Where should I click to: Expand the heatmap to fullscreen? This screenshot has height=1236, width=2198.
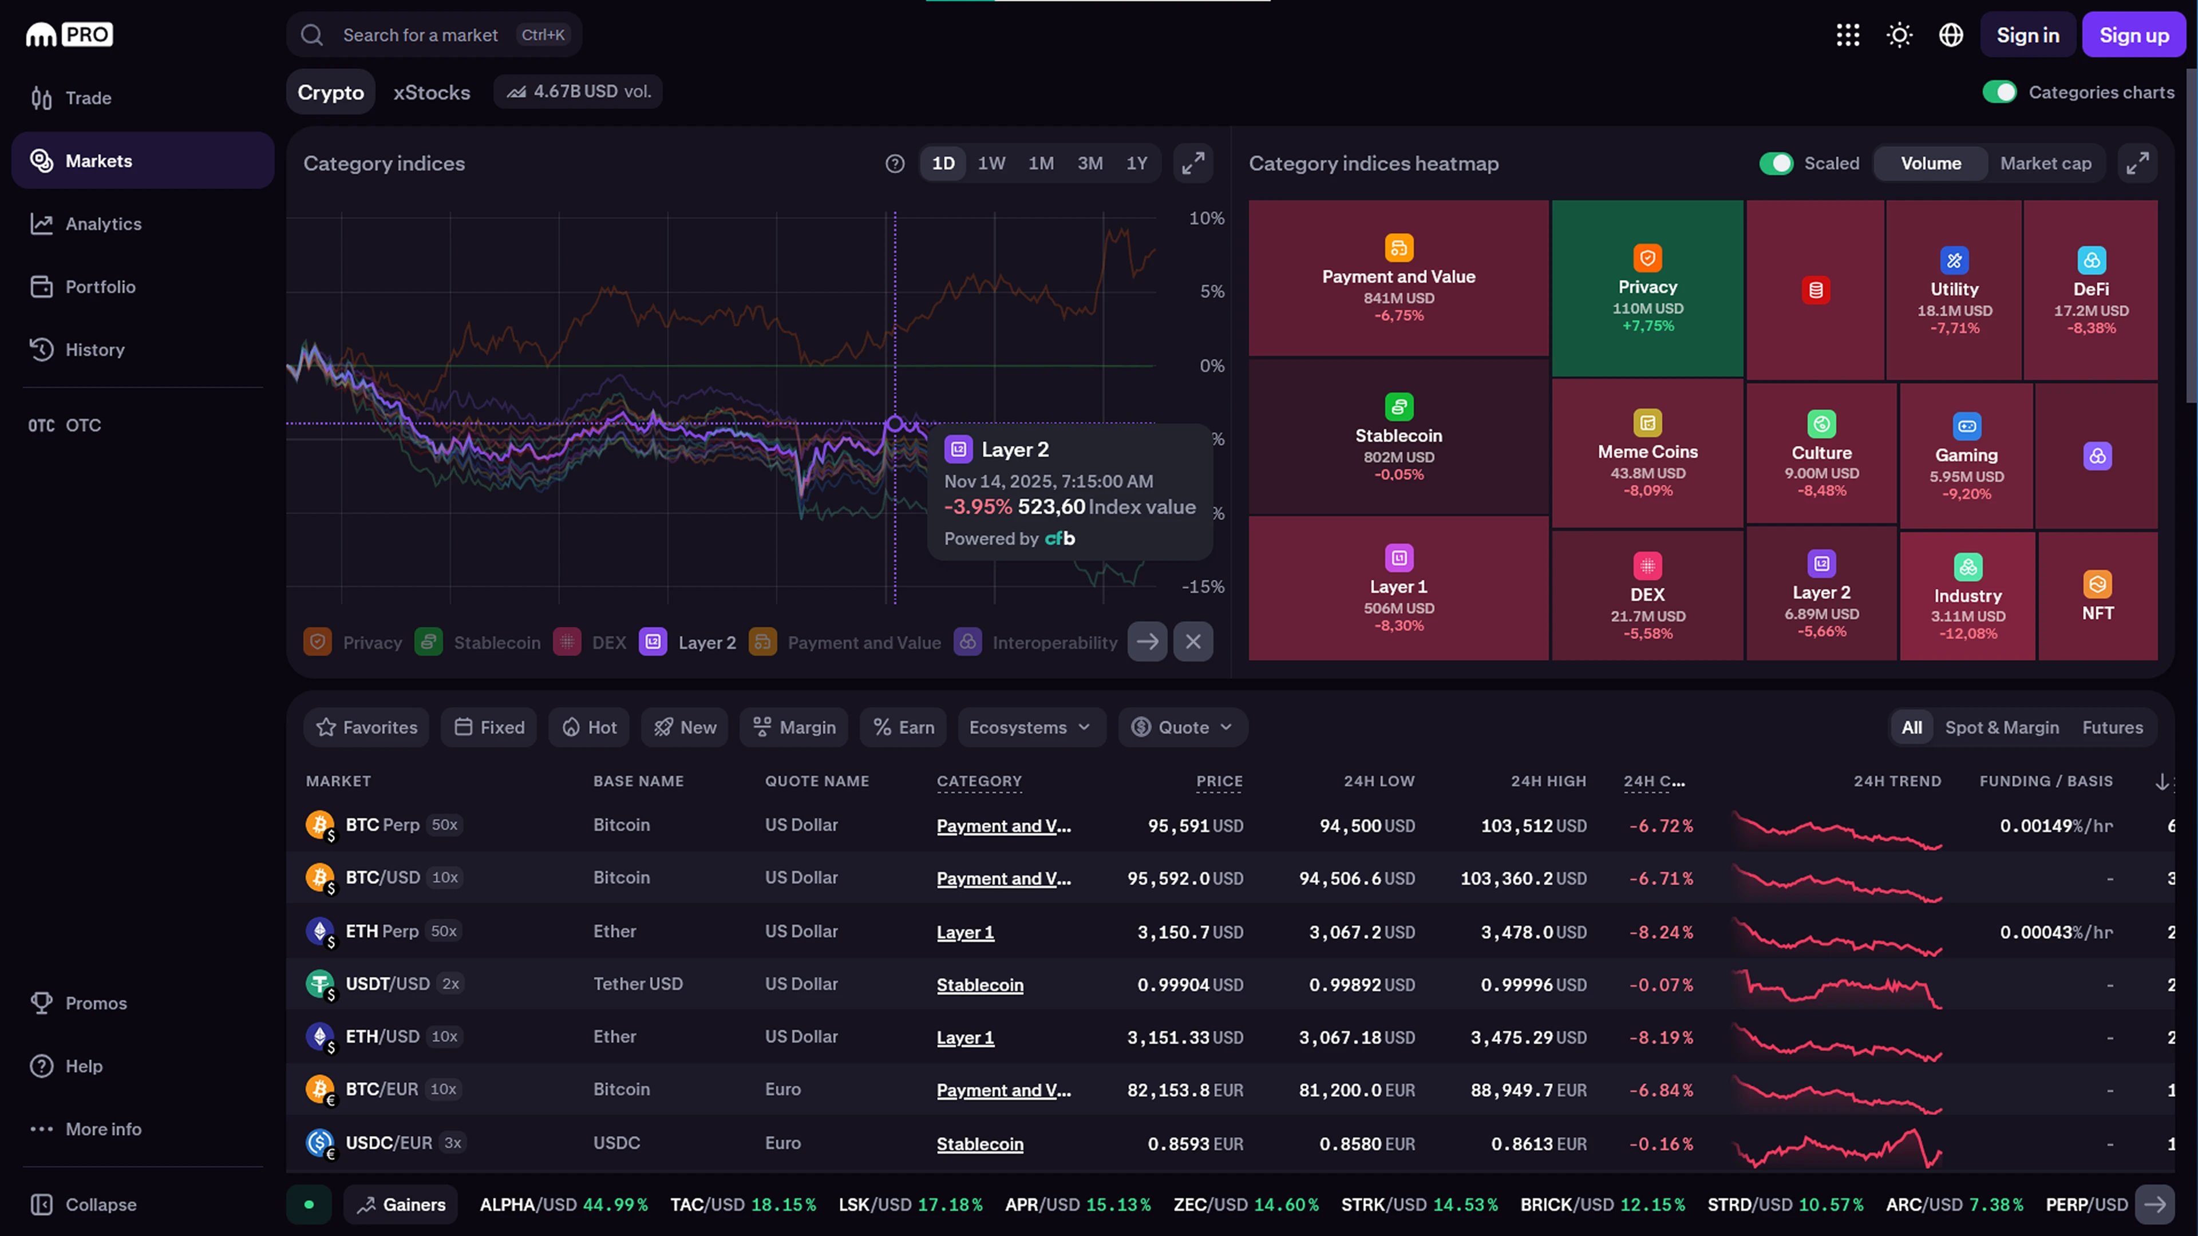(2137, 163)
